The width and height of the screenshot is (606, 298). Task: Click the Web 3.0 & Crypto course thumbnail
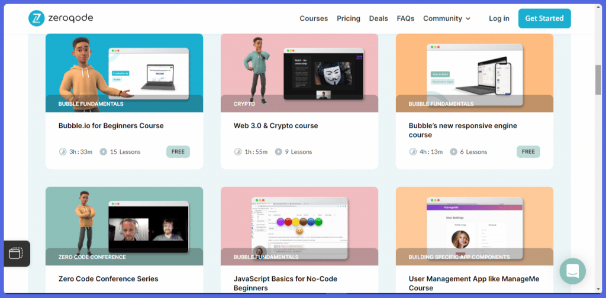(299, 73)
